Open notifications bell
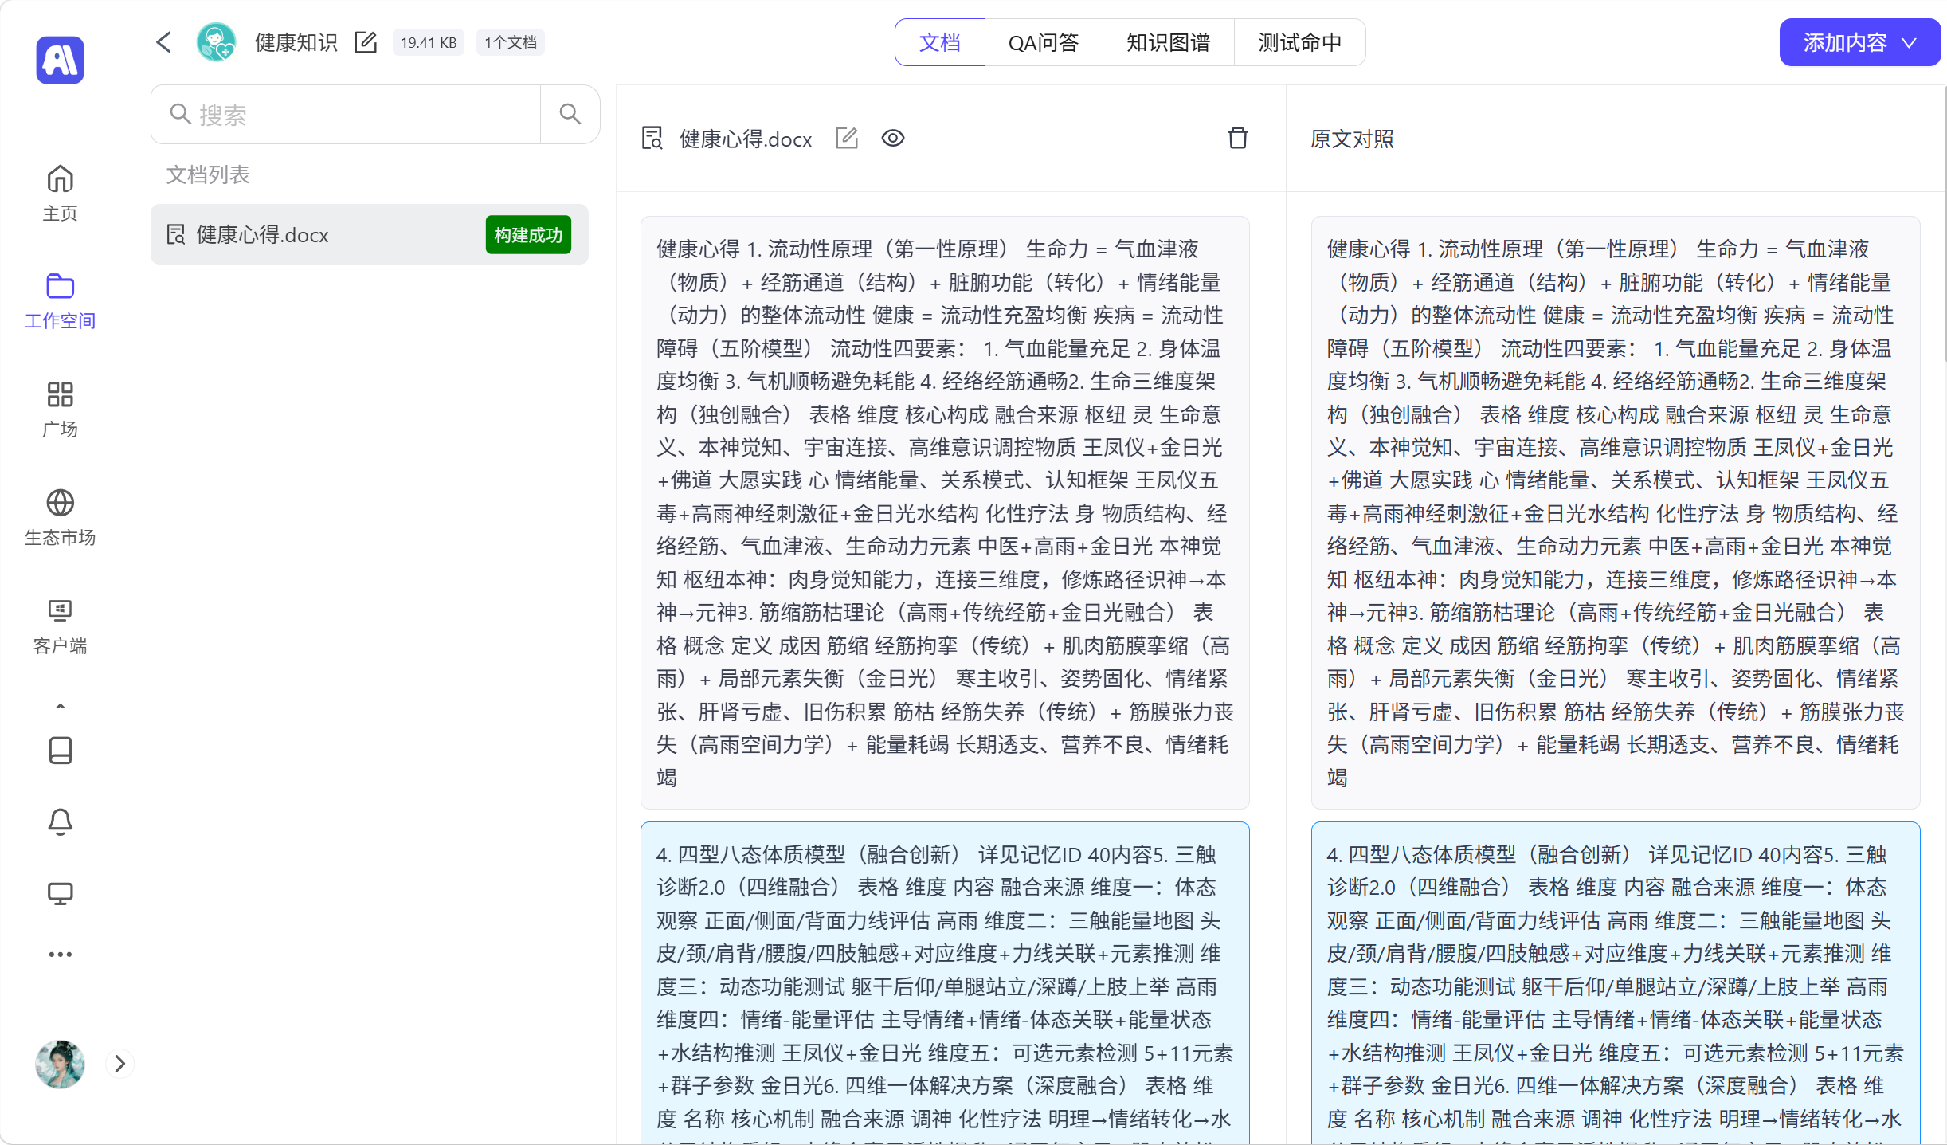Image resolution: width=1947 pixels, height=1145 pixels. coord(60,821)
